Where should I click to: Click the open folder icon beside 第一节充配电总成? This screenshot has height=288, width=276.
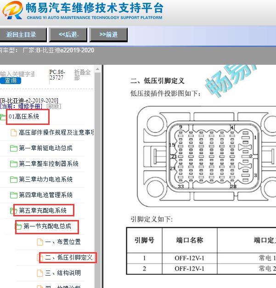pyautogui.click(x=18, y=226)
